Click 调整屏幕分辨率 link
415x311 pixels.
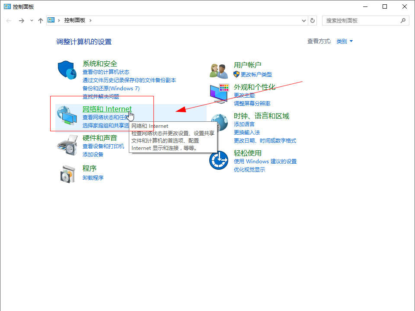tap(252, 103)
